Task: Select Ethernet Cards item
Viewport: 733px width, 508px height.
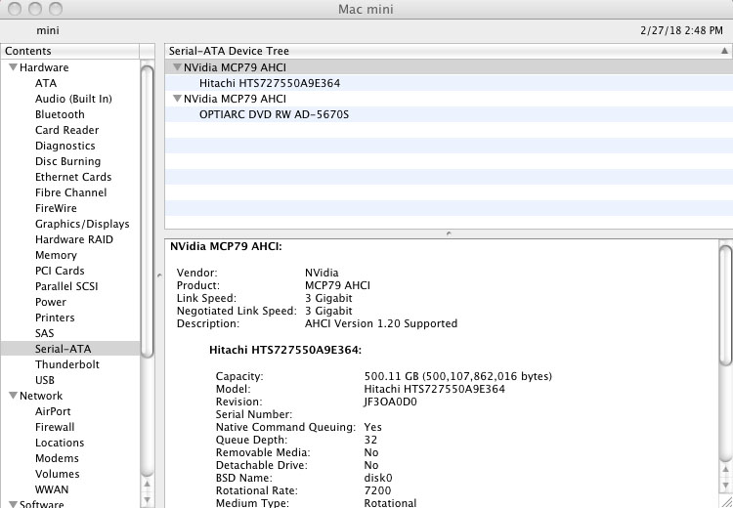Action: click(x=73, y=177)
